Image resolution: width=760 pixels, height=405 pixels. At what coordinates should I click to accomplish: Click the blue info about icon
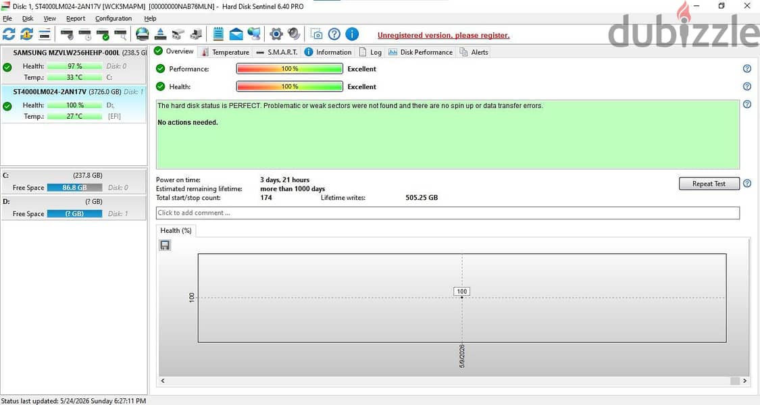coord(352,34)
